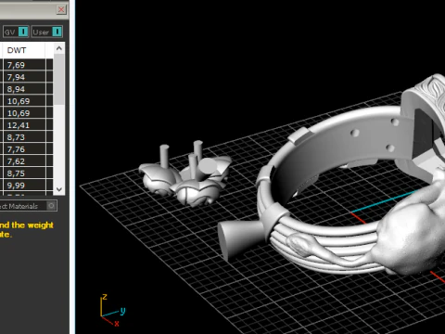This screenshot has height=334, width=445.
Task: Click the cluster of small parts with sprues
Action: (x=185, y=174)
